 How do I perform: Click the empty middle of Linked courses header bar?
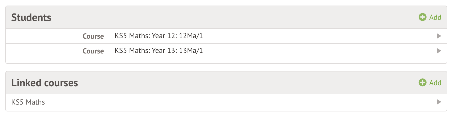pos(225,83)
